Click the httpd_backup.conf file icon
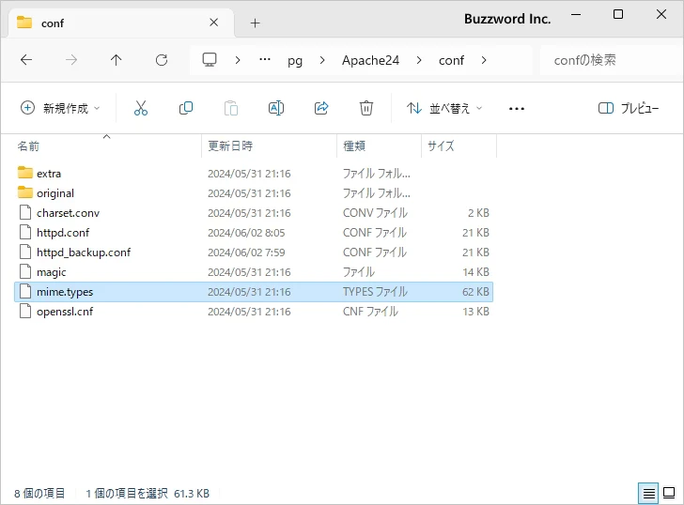 [x=25, y=252]
